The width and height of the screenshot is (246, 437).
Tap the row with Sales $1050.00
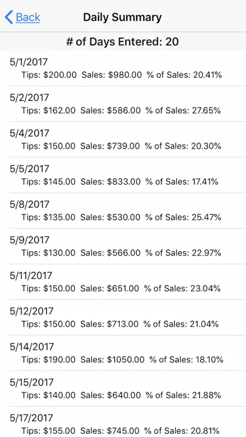tap(123, 353)
